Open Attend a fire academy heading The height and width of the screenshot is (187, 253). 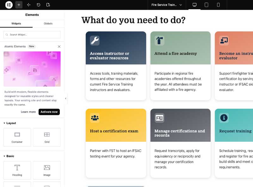[176, 53]
